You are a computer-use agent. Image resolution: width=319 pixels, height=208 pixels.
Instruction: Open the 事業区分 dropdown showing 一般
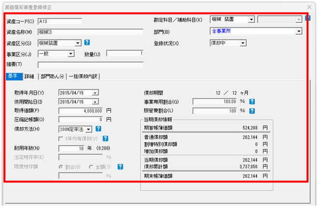coord(70,53)
